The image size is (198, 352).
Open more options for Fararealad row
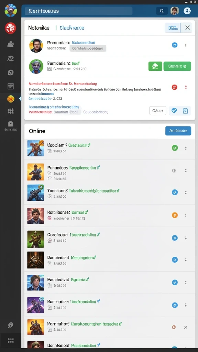coord(186,283)
